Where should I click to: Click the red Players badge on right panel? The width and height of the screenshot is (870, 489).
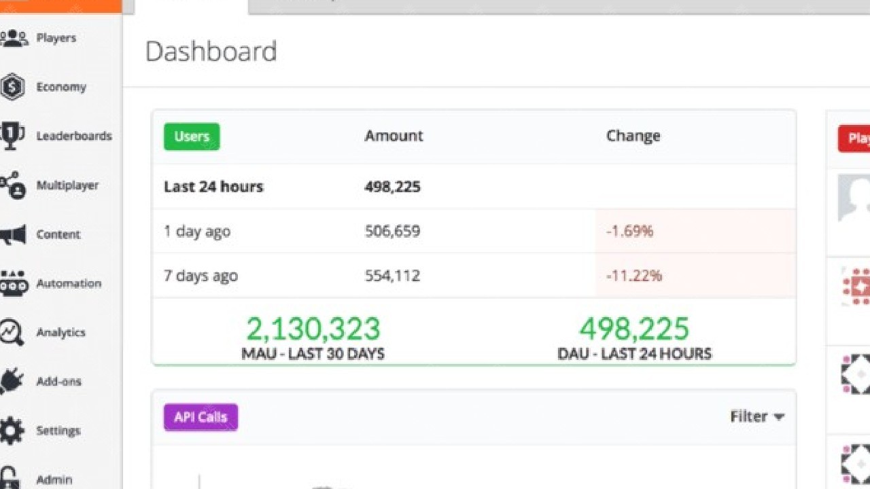tap(855, 139)
